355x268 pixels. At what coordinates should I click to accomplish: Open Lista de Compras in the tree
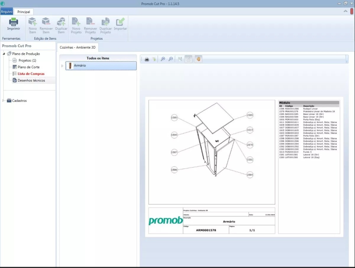pos(31,74)
